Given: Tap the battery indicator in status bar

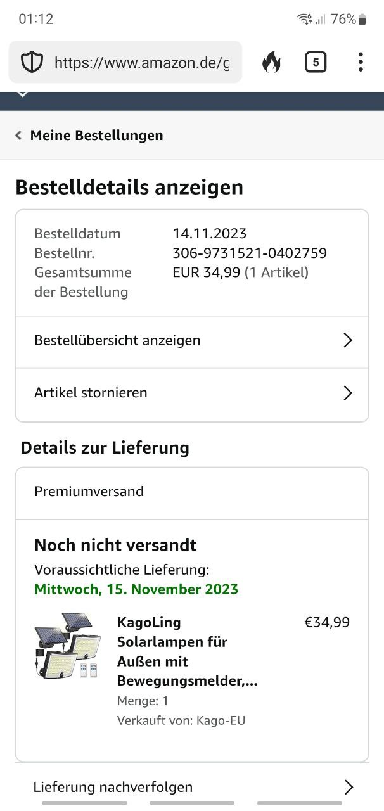Looking at the screenshot, I should tap(362, 20).
